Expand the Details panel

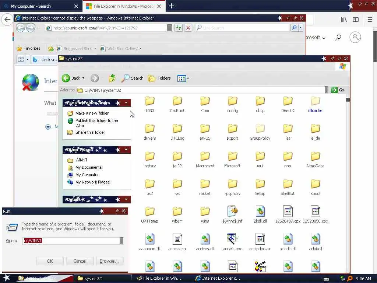click(x=126, y=199)
